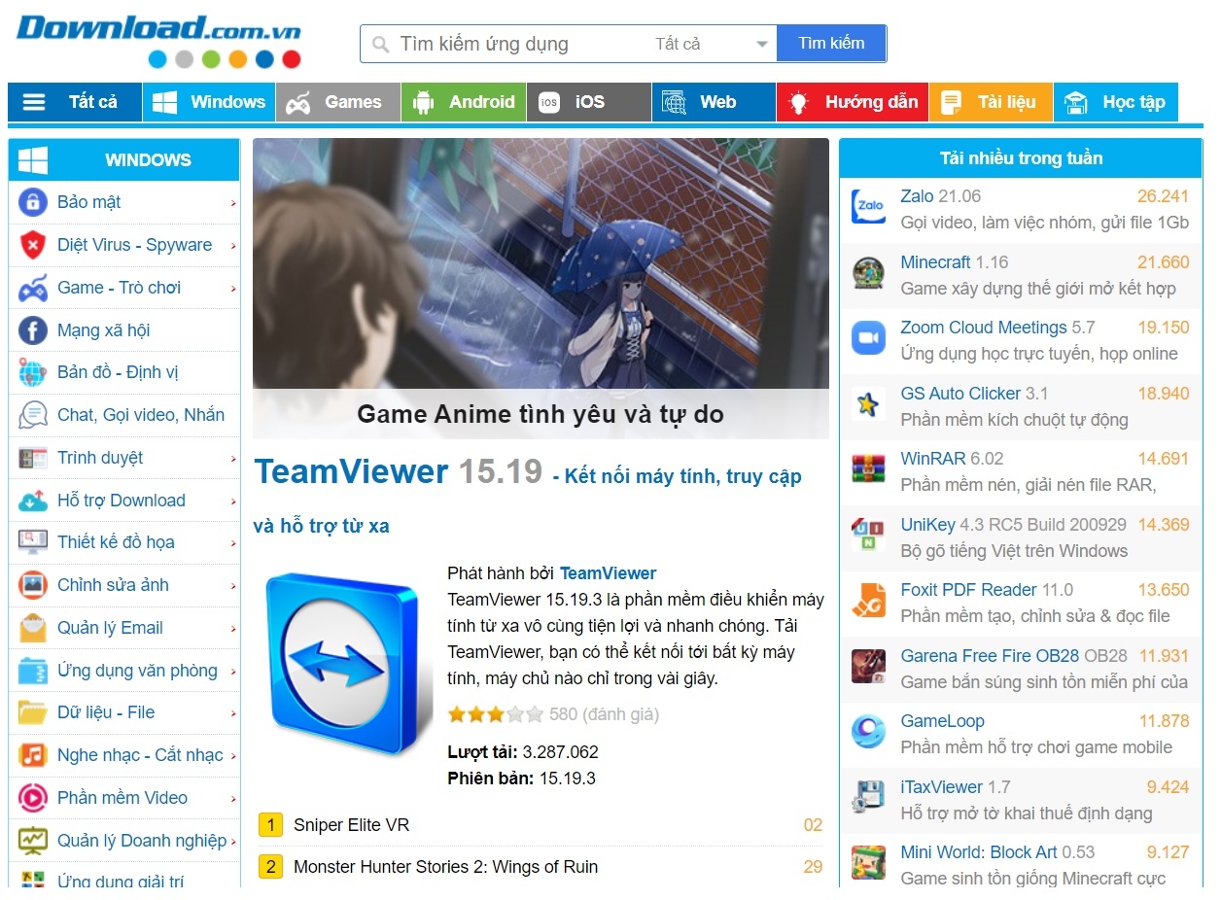Open the Hướng dẫn tab

[x=853, y=102]
